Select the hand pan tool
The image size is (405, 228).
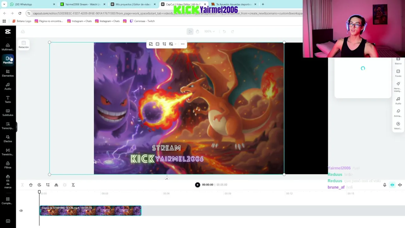pos(197,31)
